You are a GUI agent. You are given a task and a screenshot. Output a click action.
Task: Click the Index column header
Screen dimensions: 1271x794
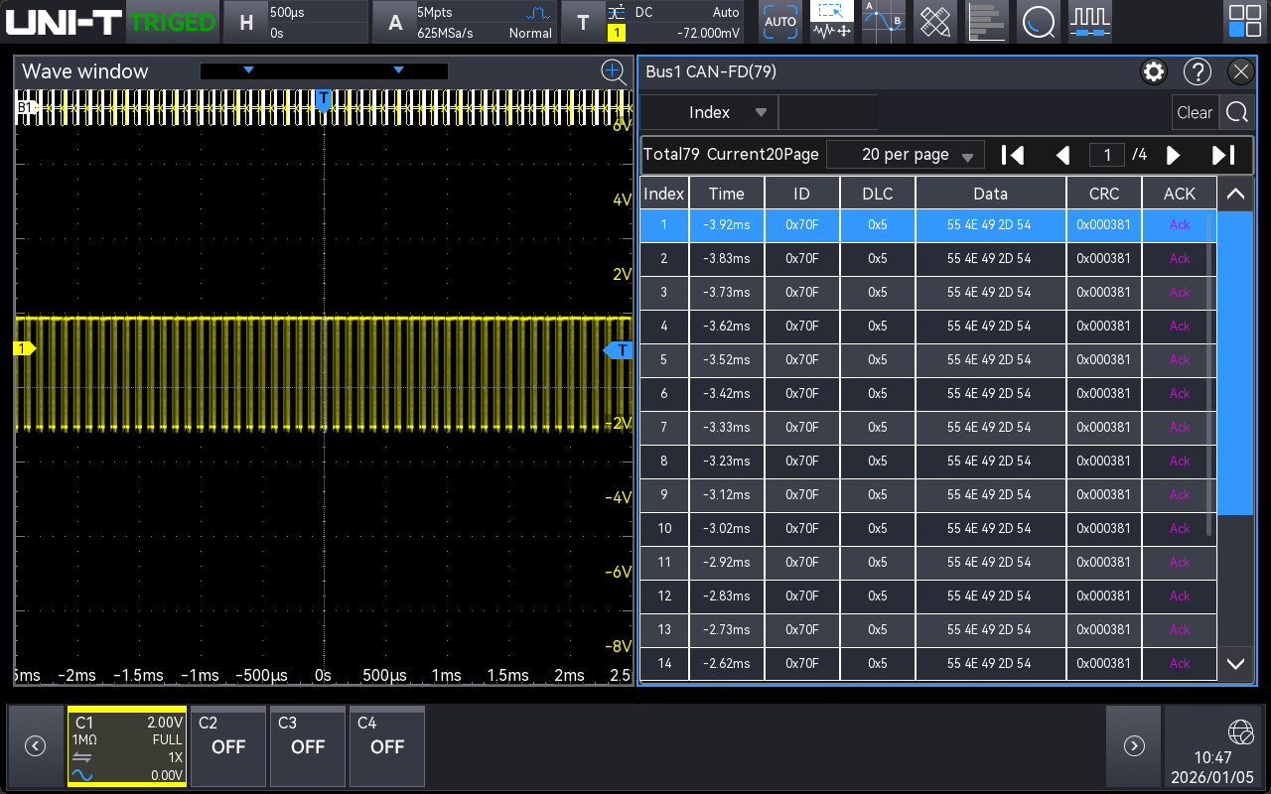coord(664,194)
